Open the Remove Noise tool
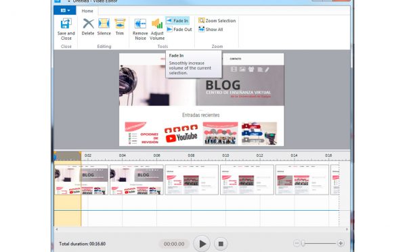 [x=140, y=29]
